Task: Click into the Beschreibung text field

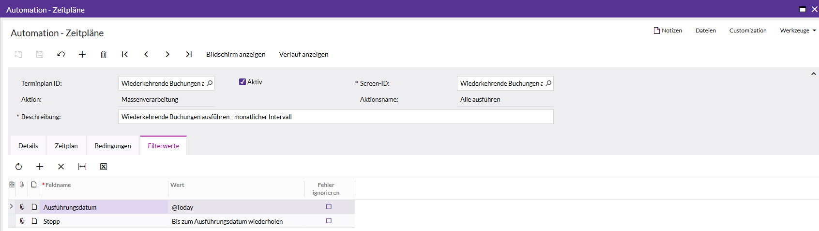Action: pos(335,117)
